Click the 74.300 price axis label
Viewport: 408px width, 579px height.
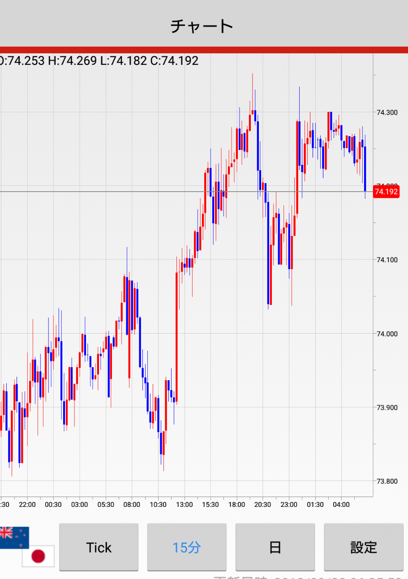pyautogui.click(x=387, y=112)
